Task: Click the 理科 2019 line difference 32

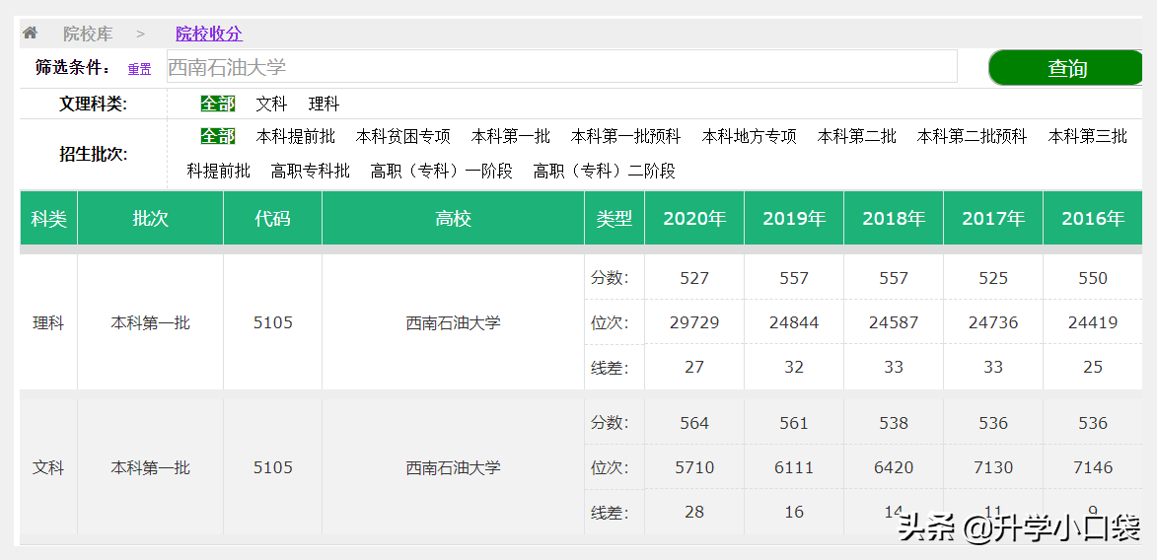Action: 794,367
